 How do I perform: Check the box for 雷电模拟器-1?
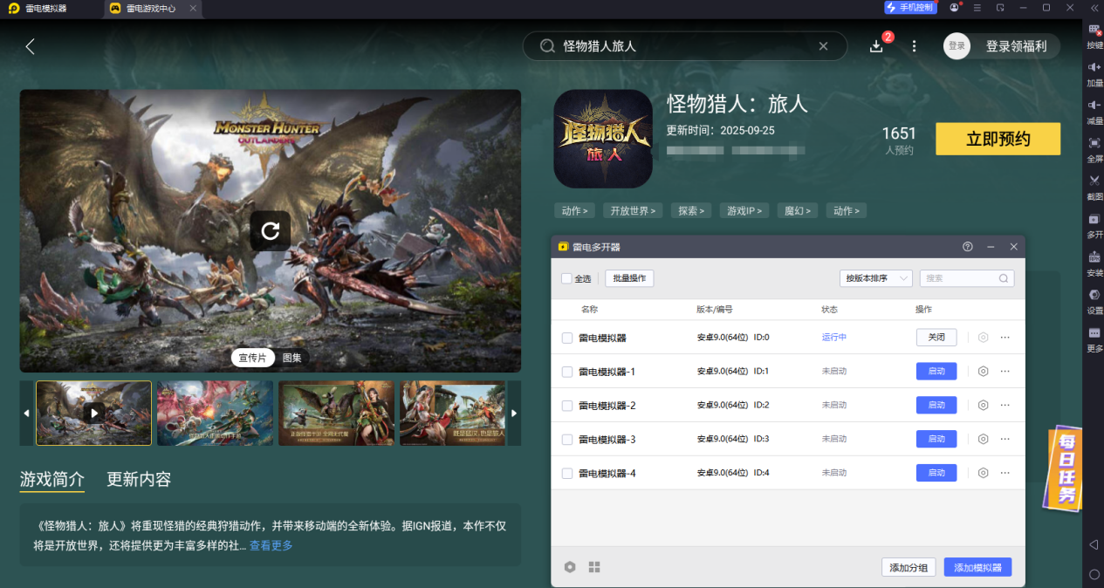tap(567, 372)
